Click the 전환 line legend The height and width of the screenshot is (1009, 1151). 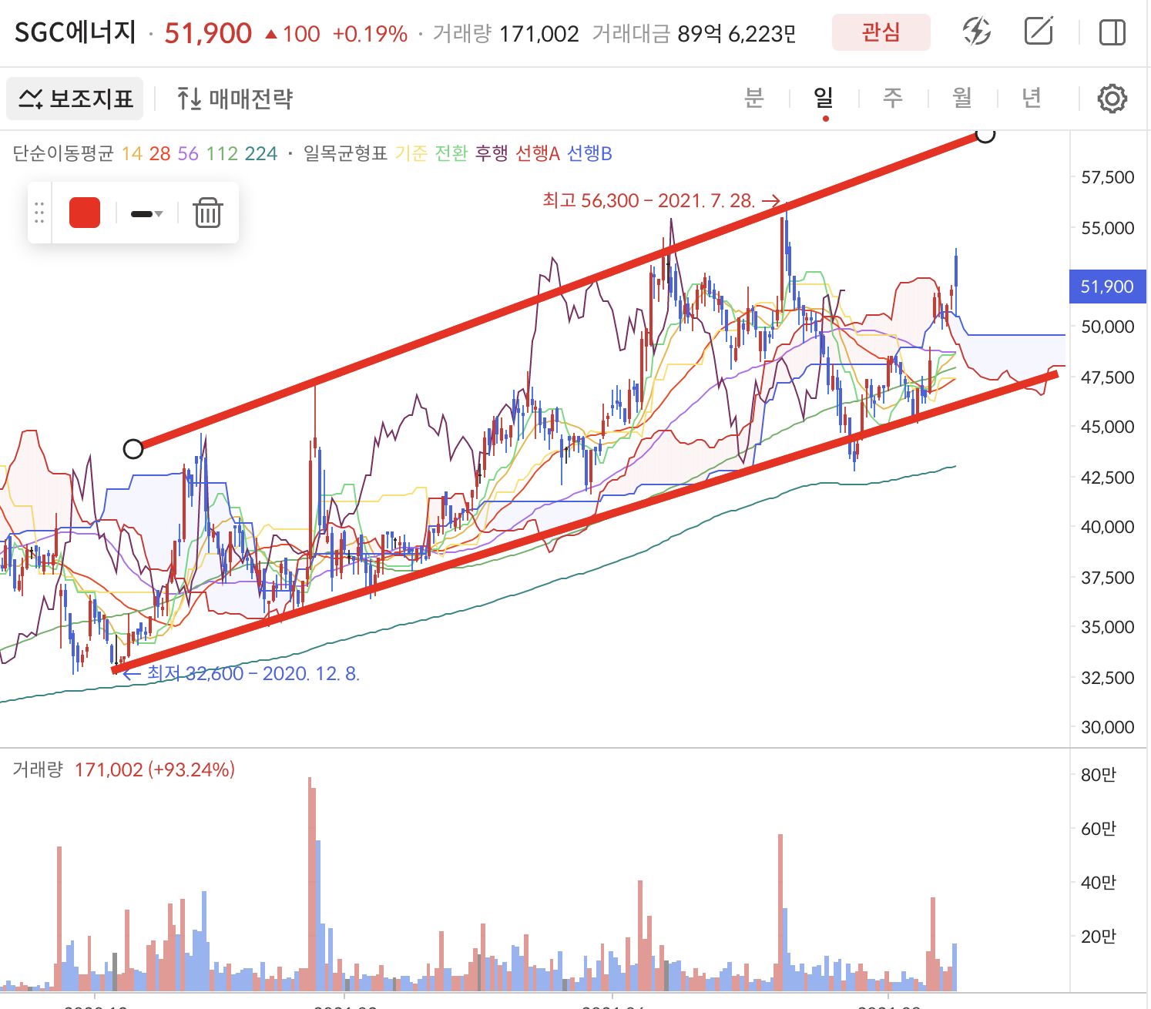[x=451, y=153]
